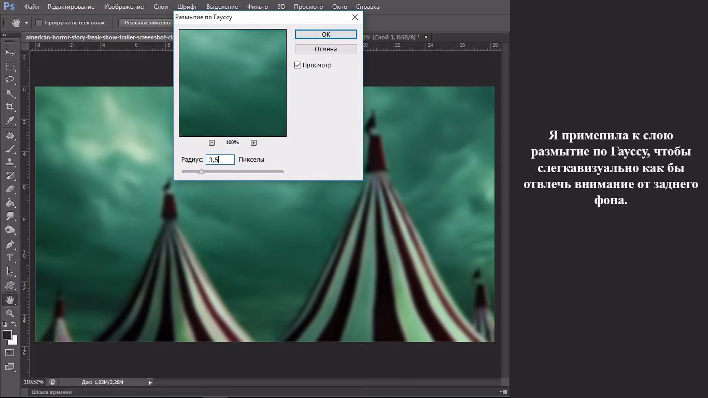Select the Eraser tool
The height and width of the screenshot is (398, 708).
point(10,189)
